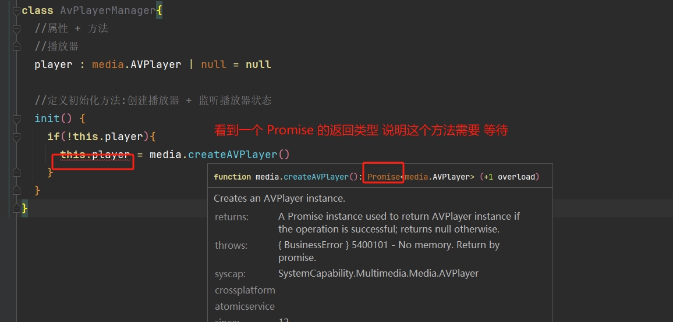Click SystemCapability.Multimedia.Media.AVPlayer syscap value
This screenshot has height=322, width=673.
tap(378, 273)
